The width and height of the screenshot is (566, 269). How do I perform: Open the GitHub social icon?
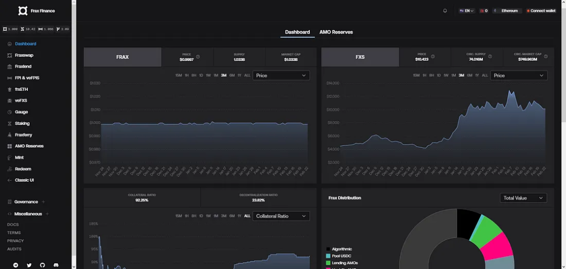[42, 265]
